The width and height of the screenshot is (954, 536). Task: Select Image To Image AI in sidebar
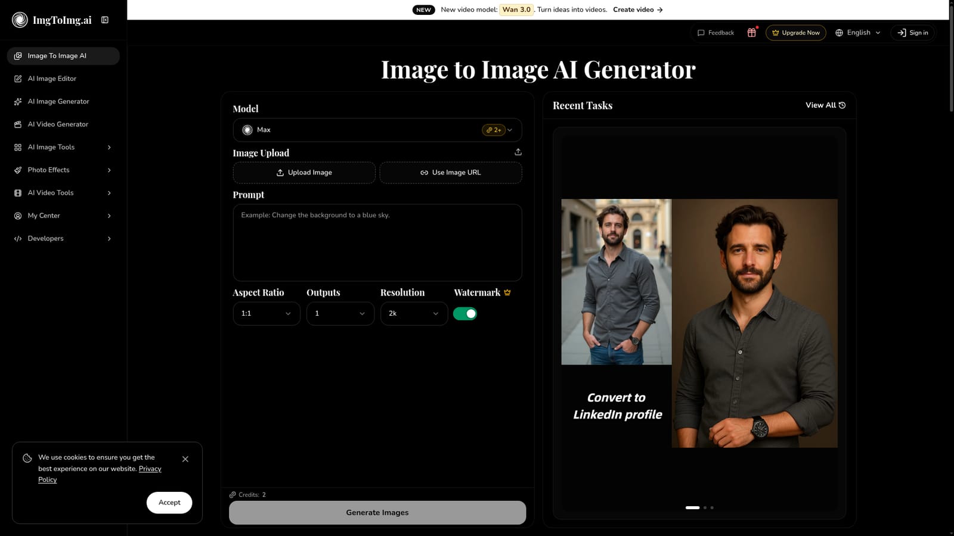(63, 56)
